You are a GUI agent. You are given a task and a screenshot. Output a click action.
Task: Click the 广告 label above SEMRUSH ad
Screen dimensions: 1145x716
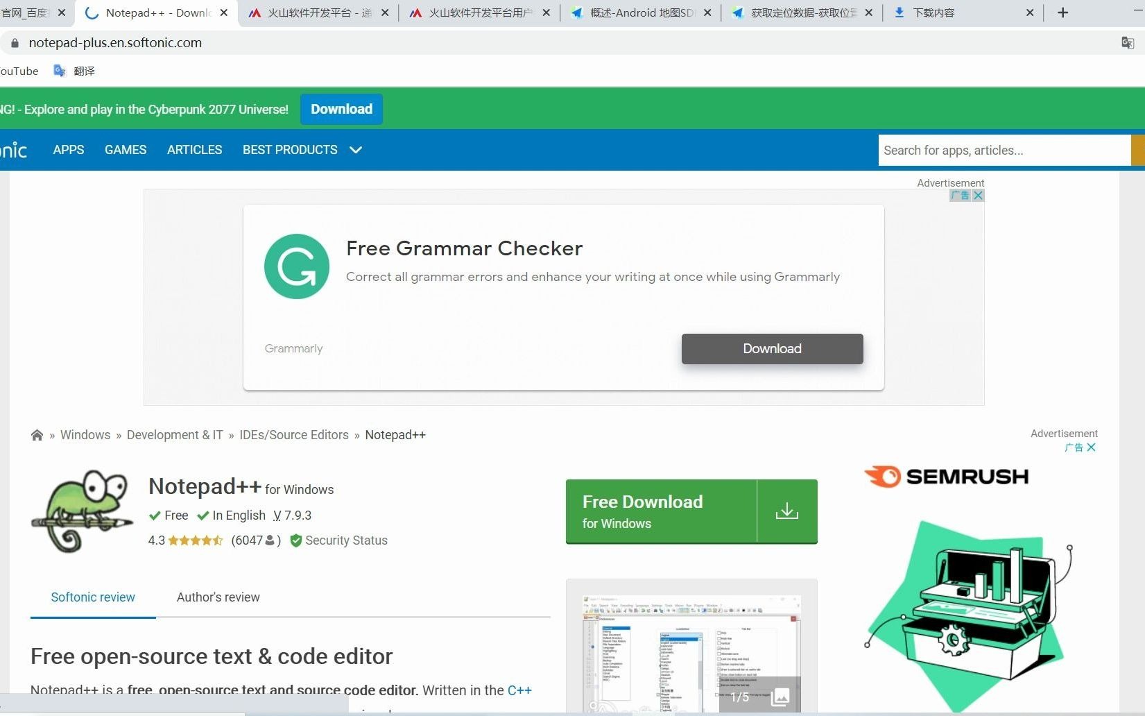tap(1074, 447)
